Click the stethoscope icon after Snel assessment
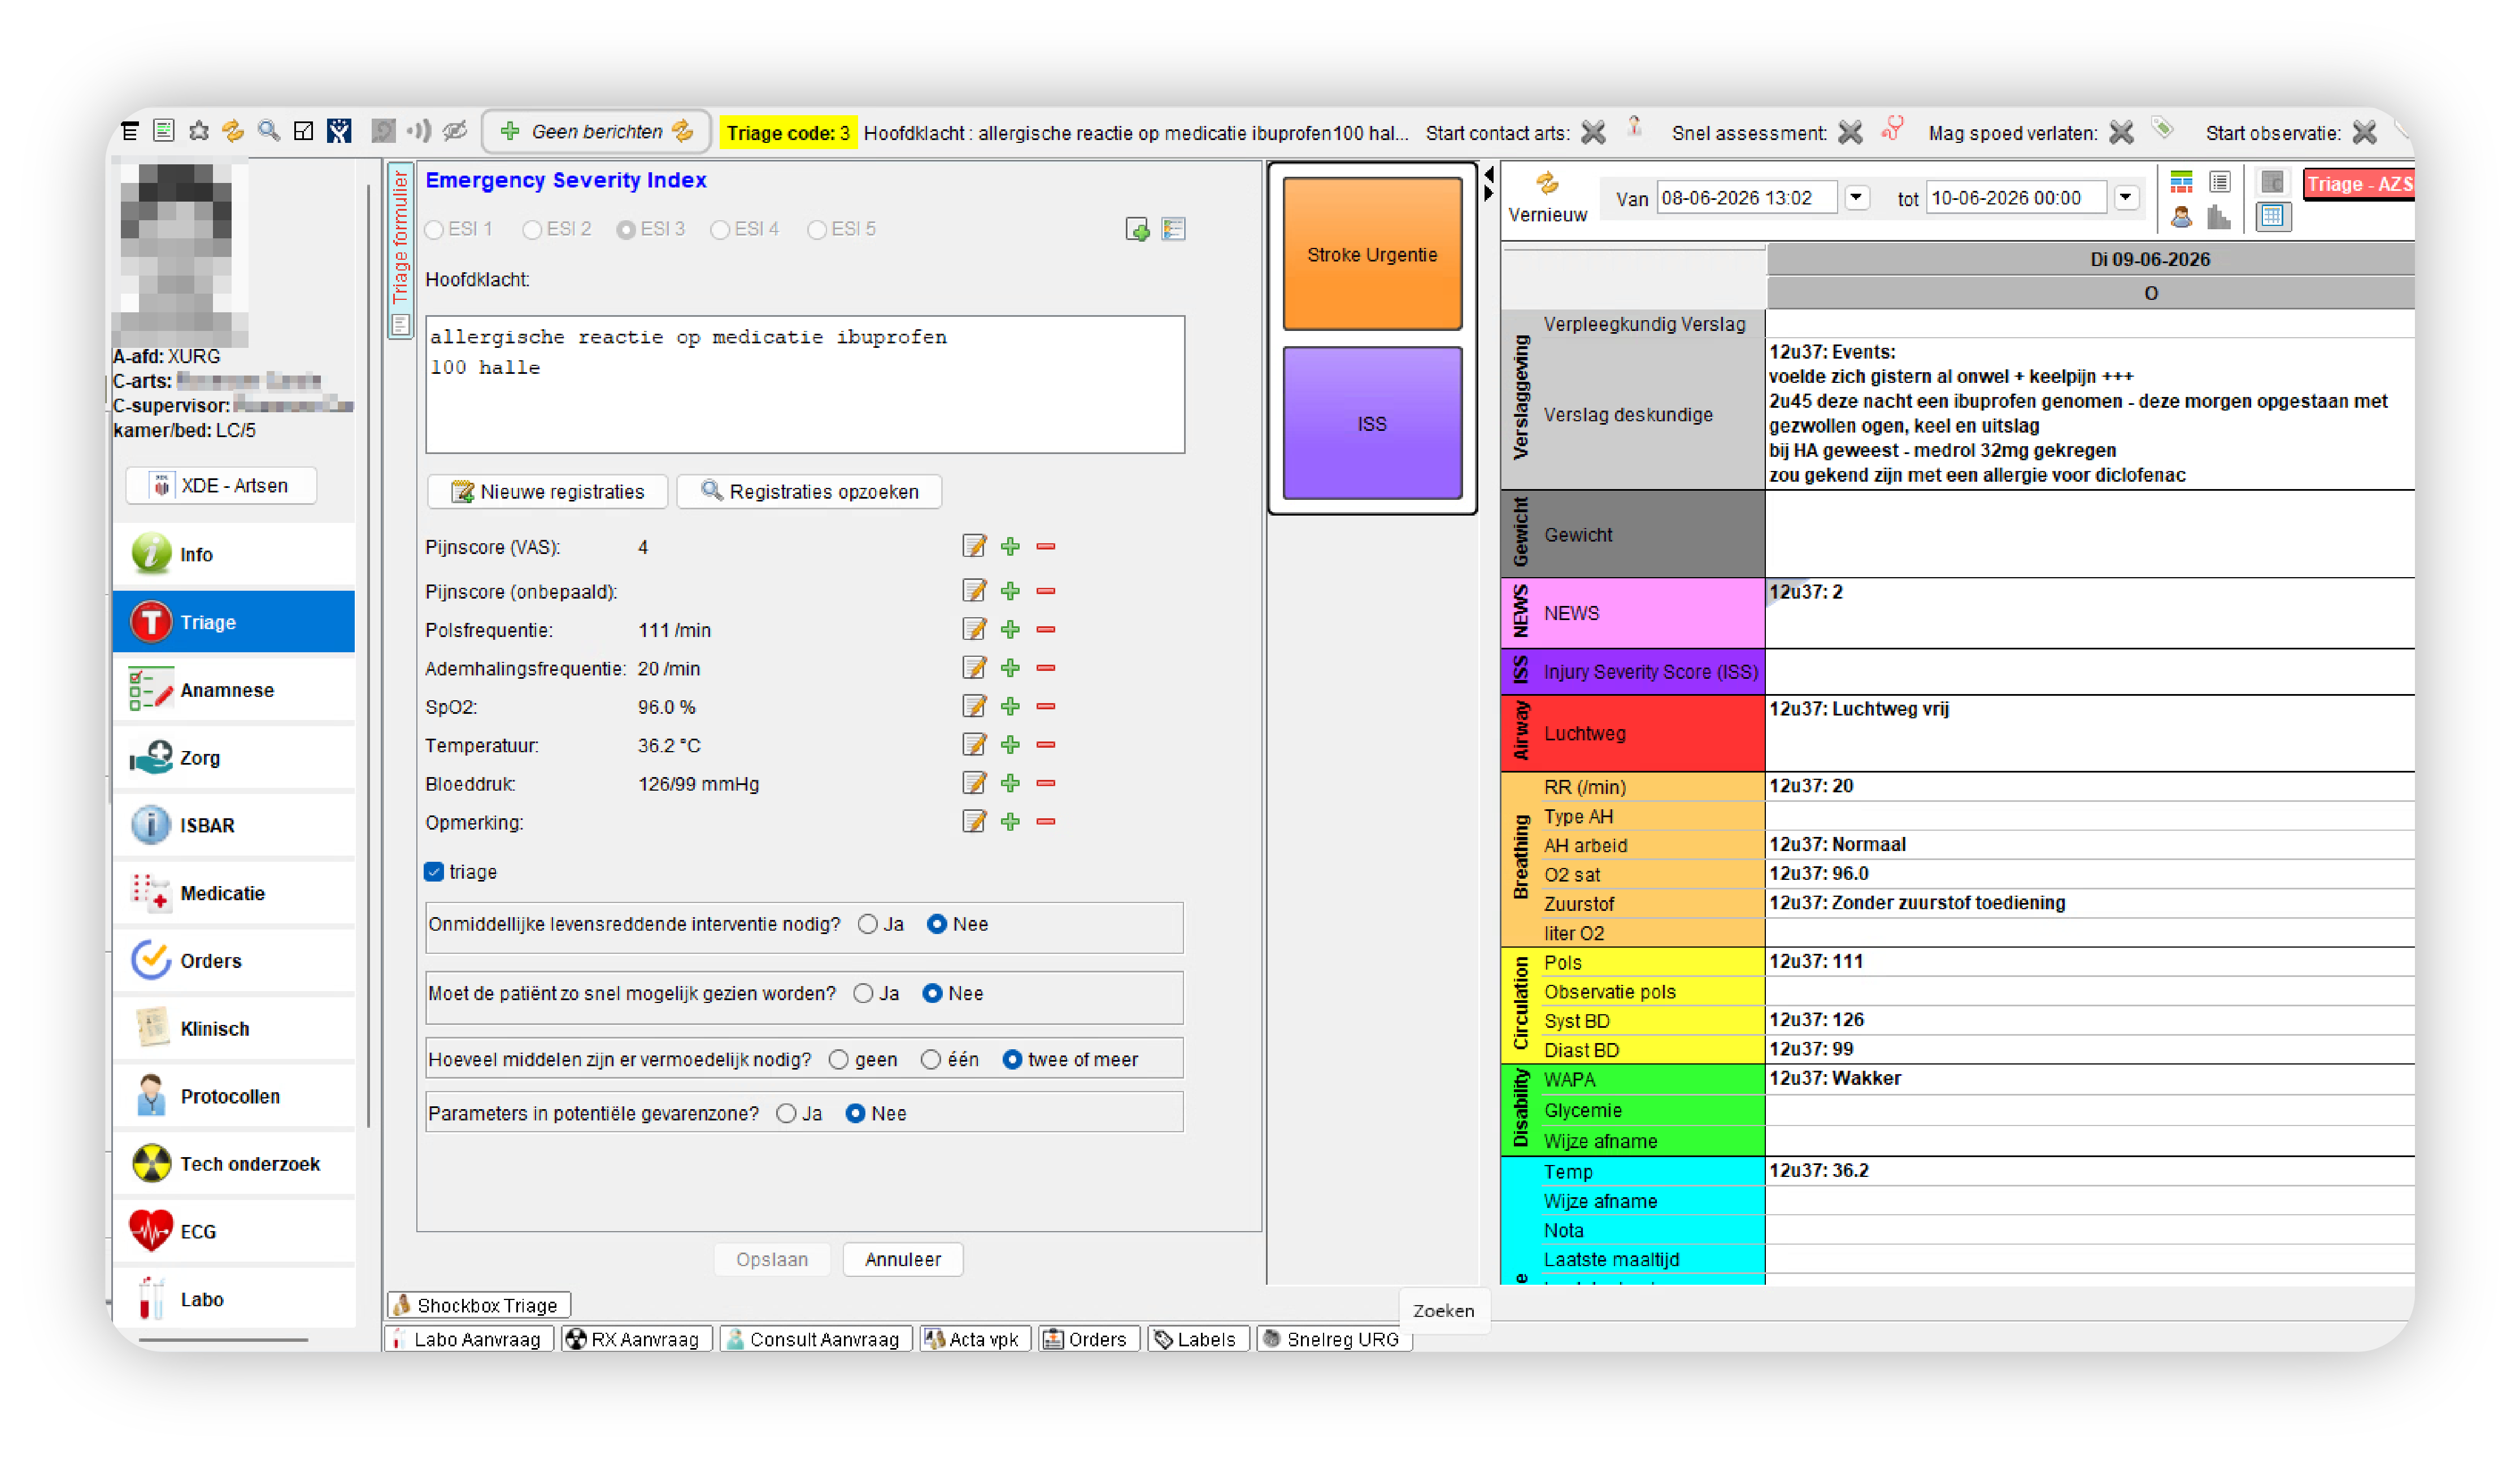 point(1892,129)
